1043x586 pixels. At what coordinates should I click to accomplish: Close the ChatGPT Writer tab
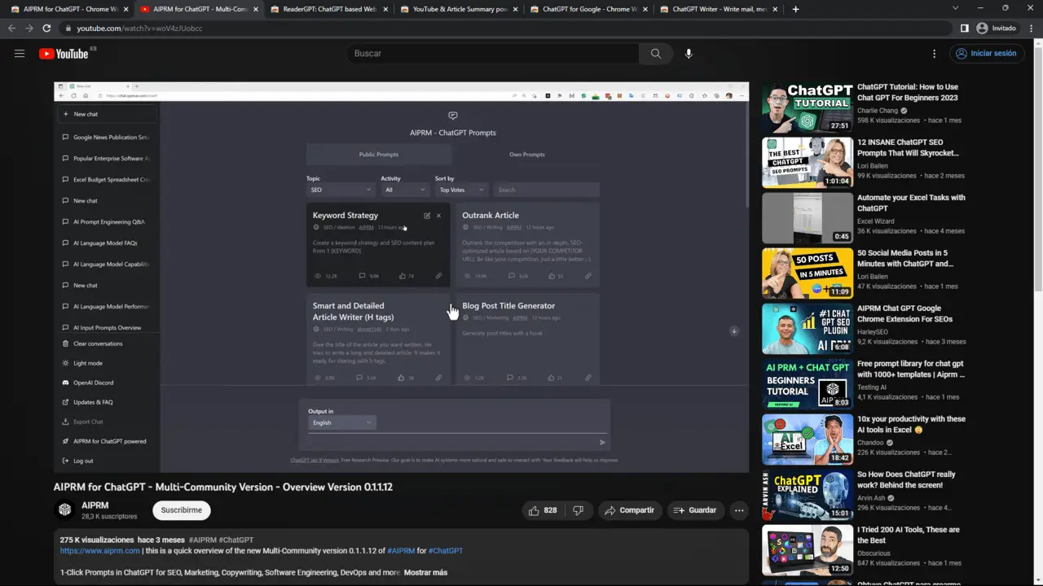(x=774, y=9)
